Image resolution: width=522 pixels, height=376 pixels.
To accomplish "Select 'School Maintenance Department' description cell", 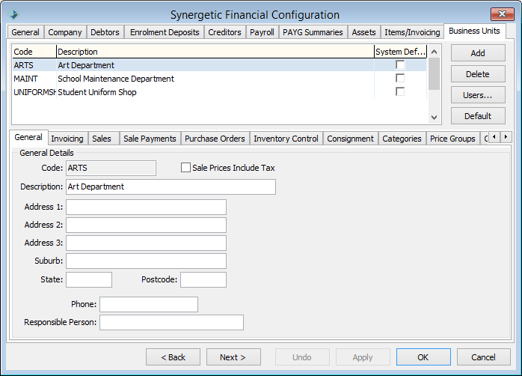I will pos(215,79).
